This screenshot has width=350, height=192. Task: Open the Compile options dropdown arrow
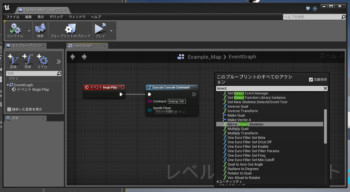(x=29, y=31)
